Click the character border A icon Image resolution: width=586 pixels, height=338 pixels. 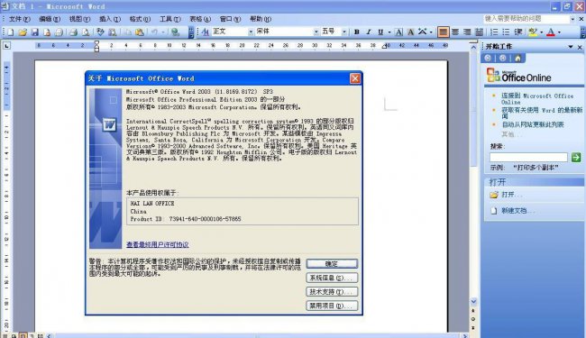pos(398,32)
